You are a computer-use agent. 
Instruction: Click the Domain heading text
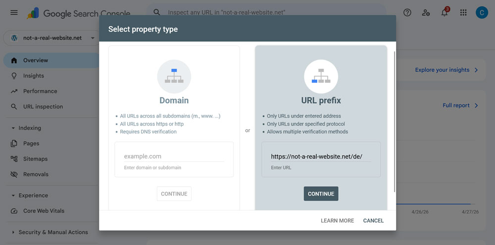(x=174, y=100)
